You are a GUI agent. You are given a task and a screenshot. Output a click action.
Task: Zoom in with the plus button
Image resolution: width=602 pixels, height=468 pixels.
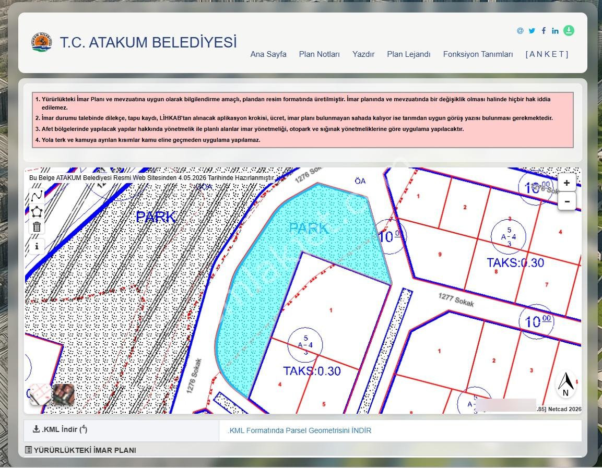566,183
